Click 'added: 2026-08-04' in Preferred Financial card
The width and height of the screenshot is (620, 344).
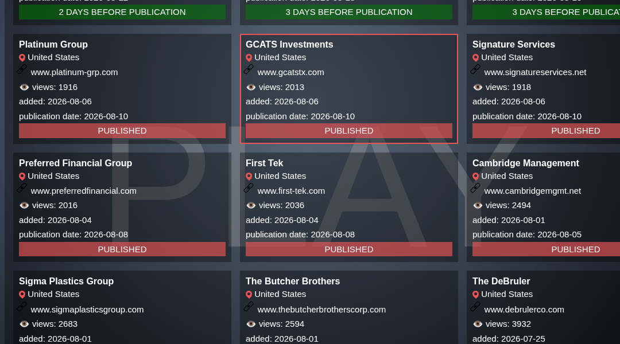pos(55,220)
